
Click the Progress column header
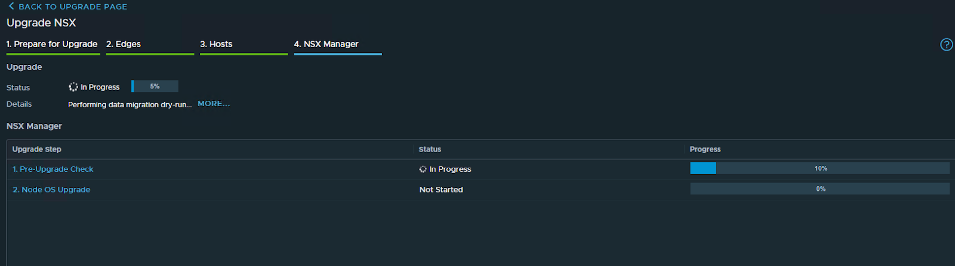(705, 149)
